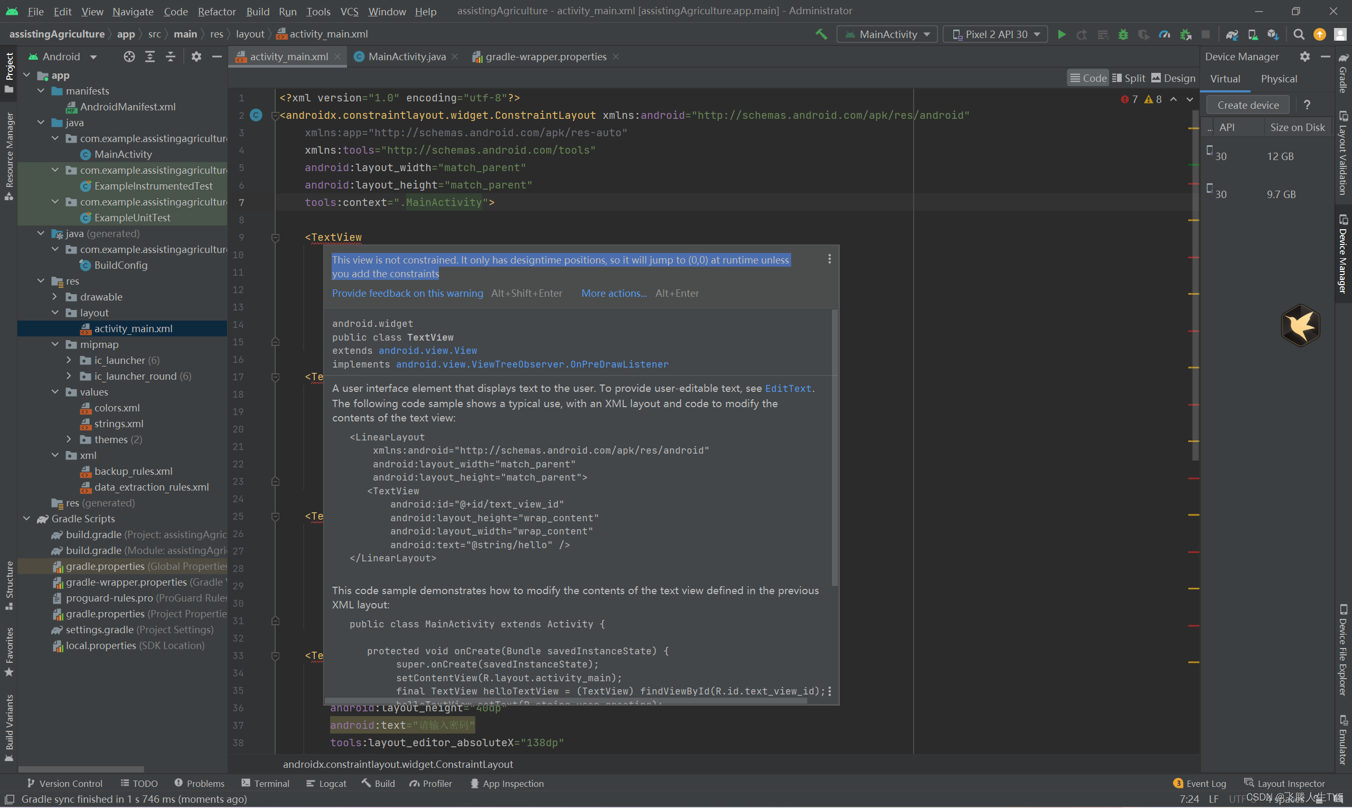Open Search Everywhere with magnifier icon
The width and height of the screenshot is (1352, 808).
coord(1299,34)
